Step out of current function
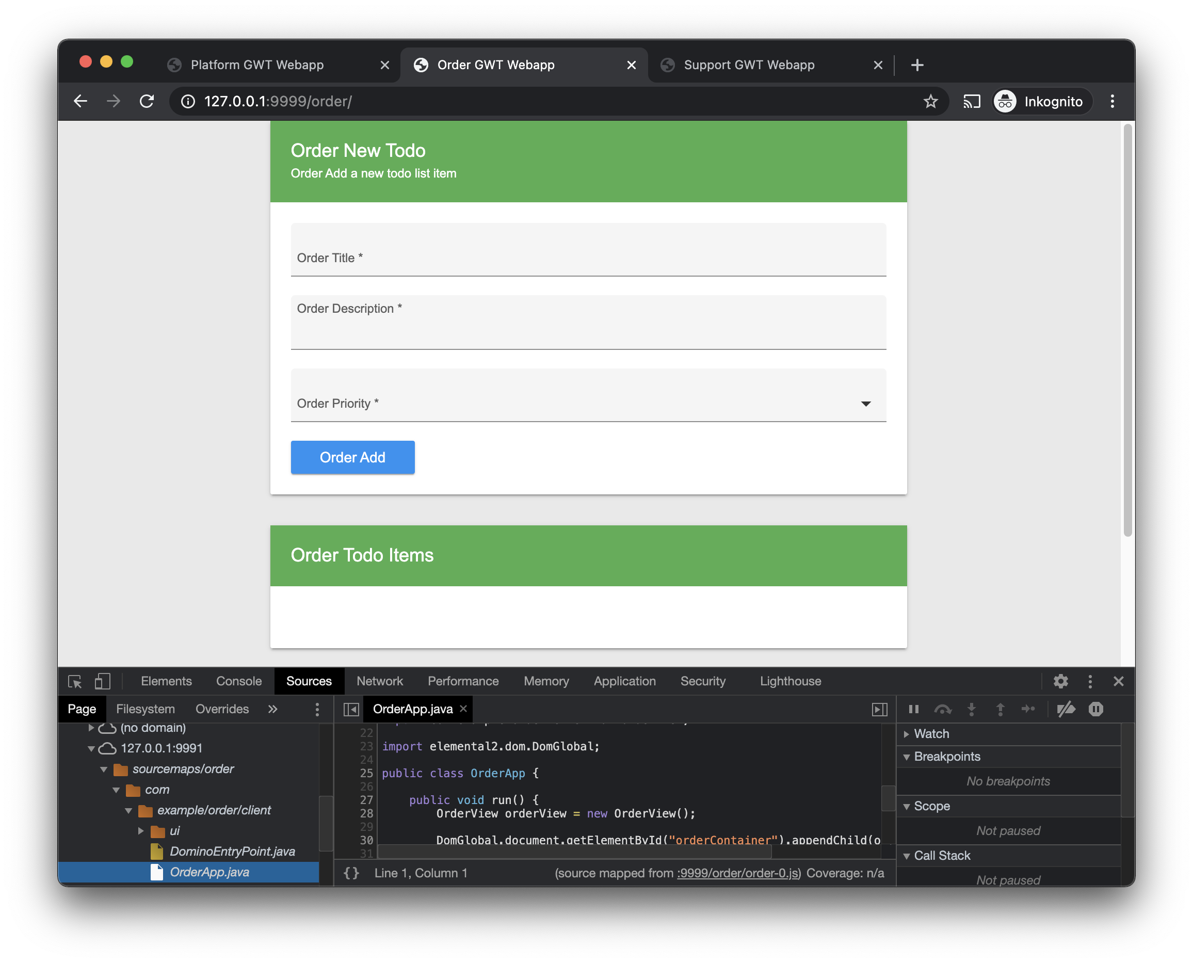The image size is (1193, 963). point(1000,709)
